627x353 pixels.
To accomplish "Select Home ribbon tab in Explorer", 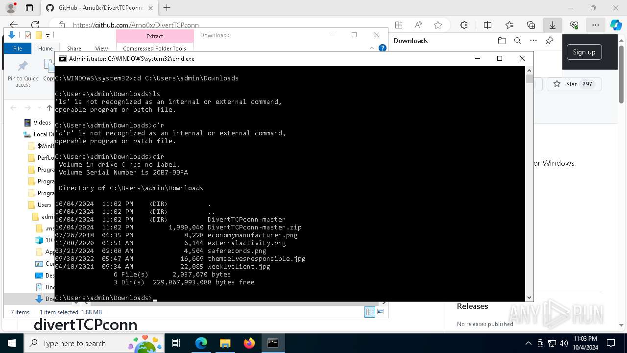I will (x=46, y=49).
